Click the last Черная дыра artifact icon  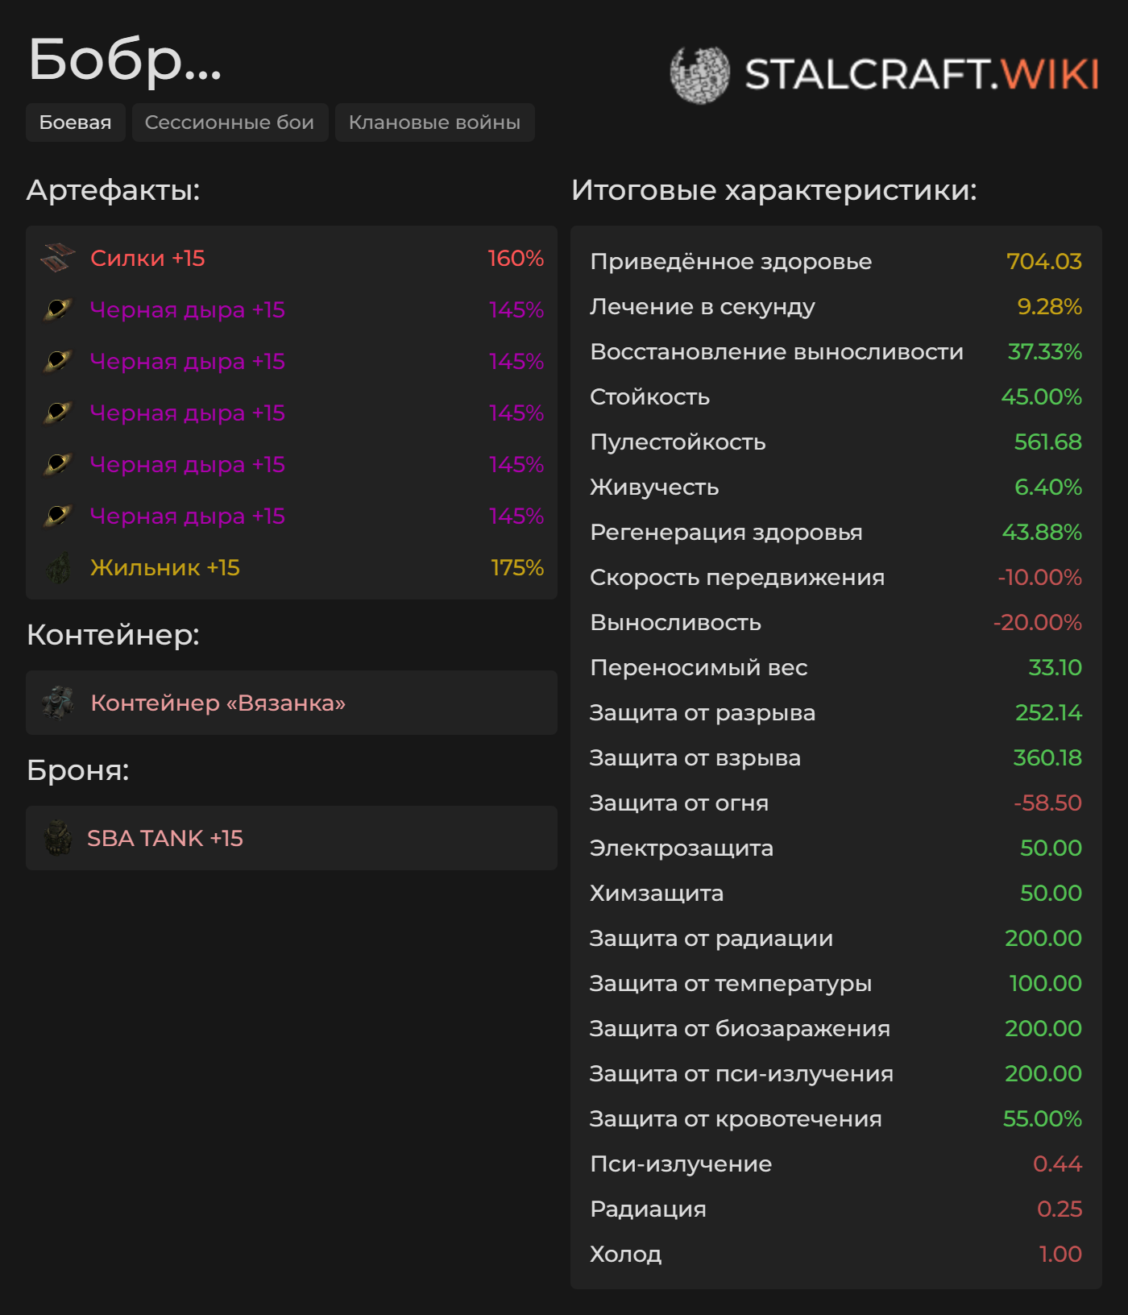58,516
